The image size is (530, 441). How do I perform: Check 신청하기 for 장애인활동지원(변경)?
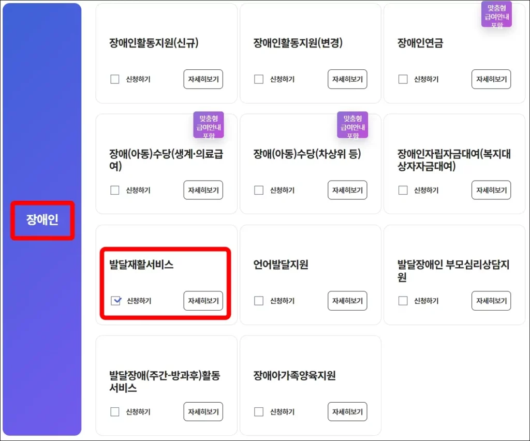(x=259, y=79)
